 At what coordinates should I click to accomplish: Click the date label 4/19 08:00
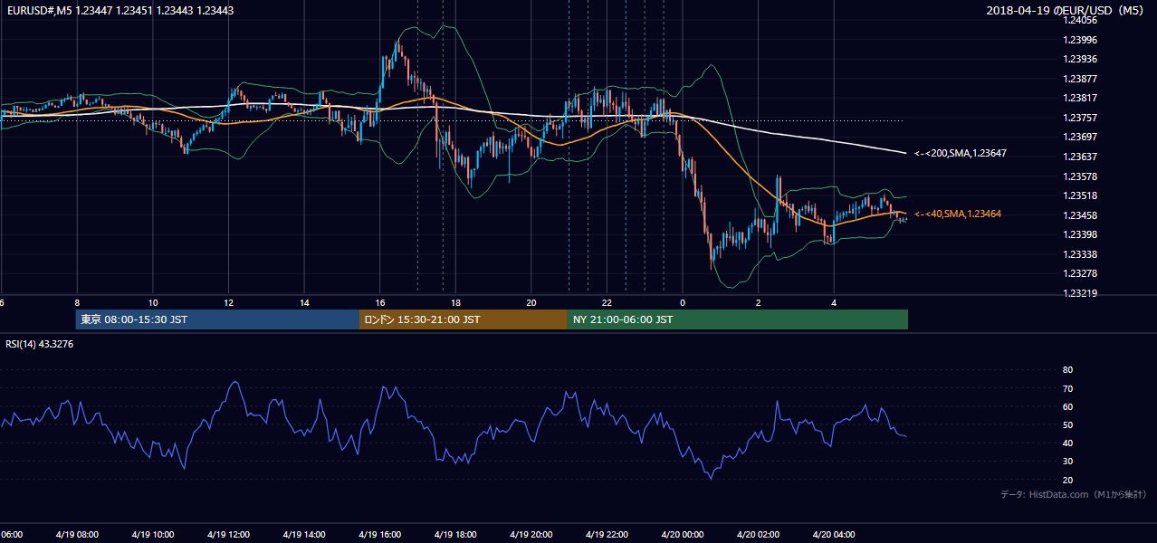point(77,535)
